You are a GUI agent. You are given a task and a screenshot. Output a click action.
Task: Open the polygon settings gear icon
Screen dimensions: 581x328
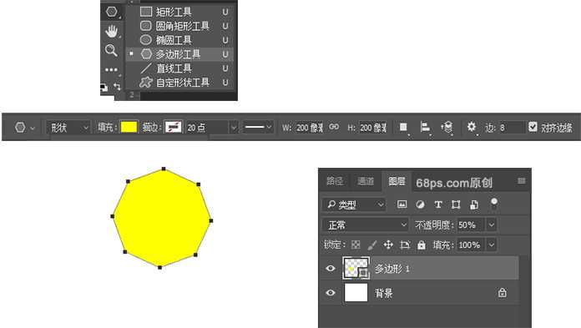click(471, 127)
